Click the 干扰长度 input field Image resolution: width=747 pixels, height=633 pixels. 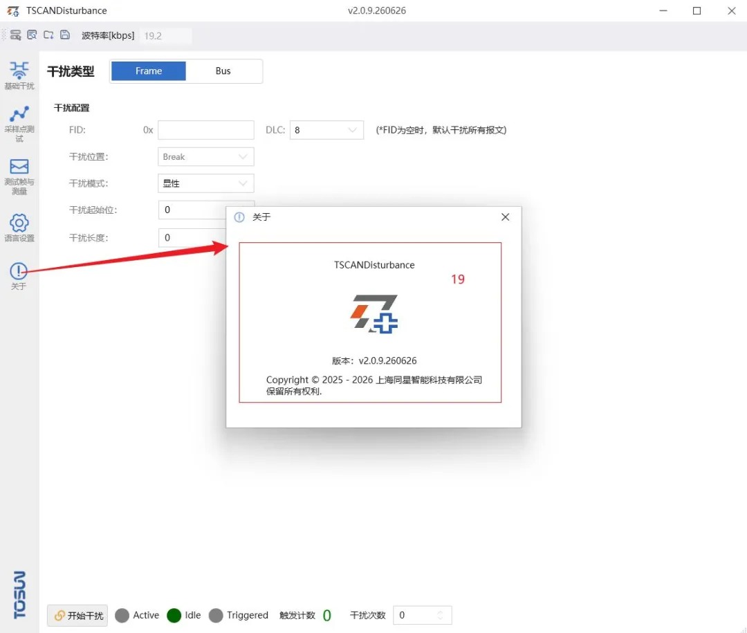tap(192, 237)
